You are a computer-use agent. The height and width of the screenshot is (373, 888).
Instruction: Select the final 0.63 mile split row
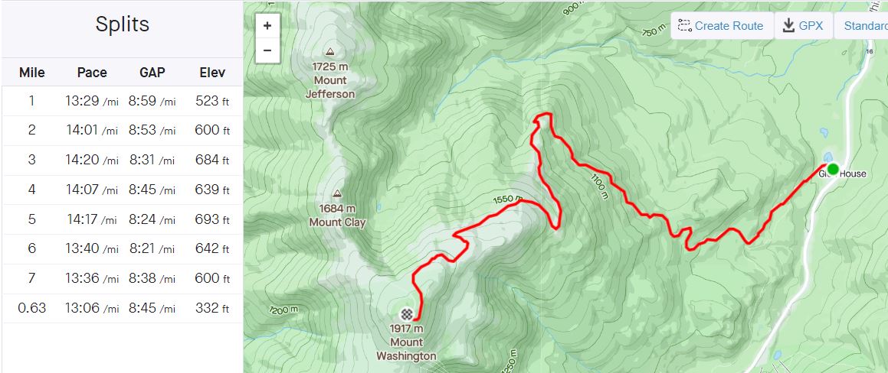tap(123, 308)
